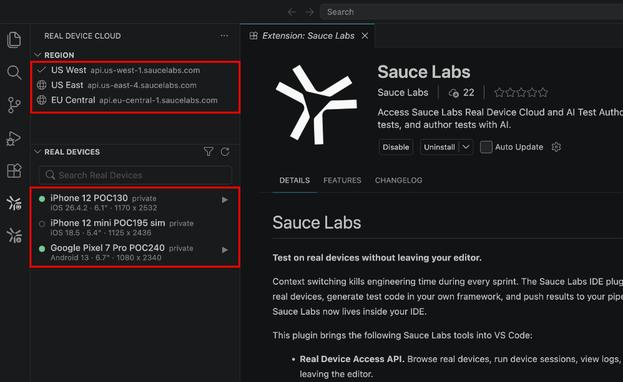Screen dimensions: 623x382
Task: Start session on Google Pixel 7 Pro POC240
Action: tap(225, 250)
